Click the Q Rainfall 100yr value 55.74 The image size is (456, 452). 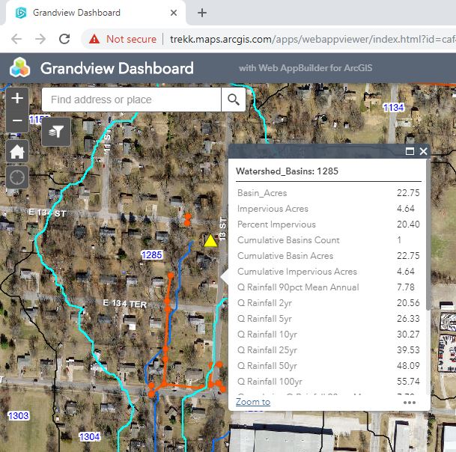408,382
